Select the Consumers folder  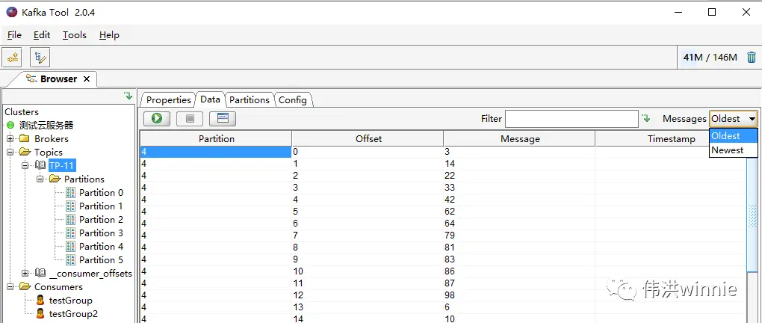coord(58,287)
